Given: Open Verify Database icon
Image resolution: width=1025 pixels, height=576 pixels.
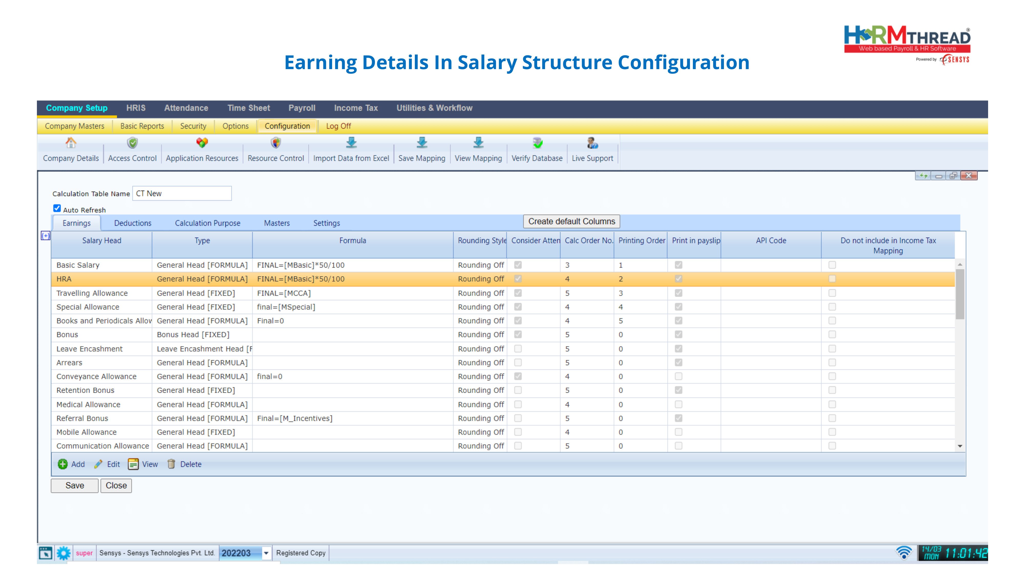Looking at the screenshot, I should click(537, 143).
